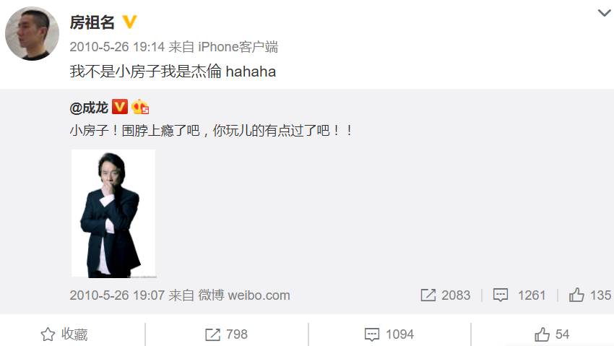Toggle like on post with 54 likes

(x=552, y=334)
